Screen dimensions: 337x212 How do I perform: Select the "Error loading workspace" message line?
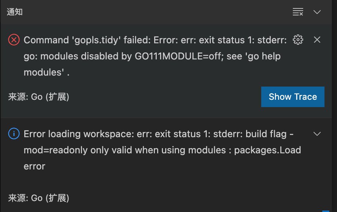155,134
